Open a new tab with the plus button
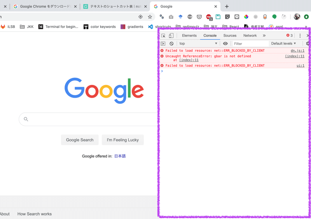The width and height of the screenshot is (311, 219). point(227,7)
